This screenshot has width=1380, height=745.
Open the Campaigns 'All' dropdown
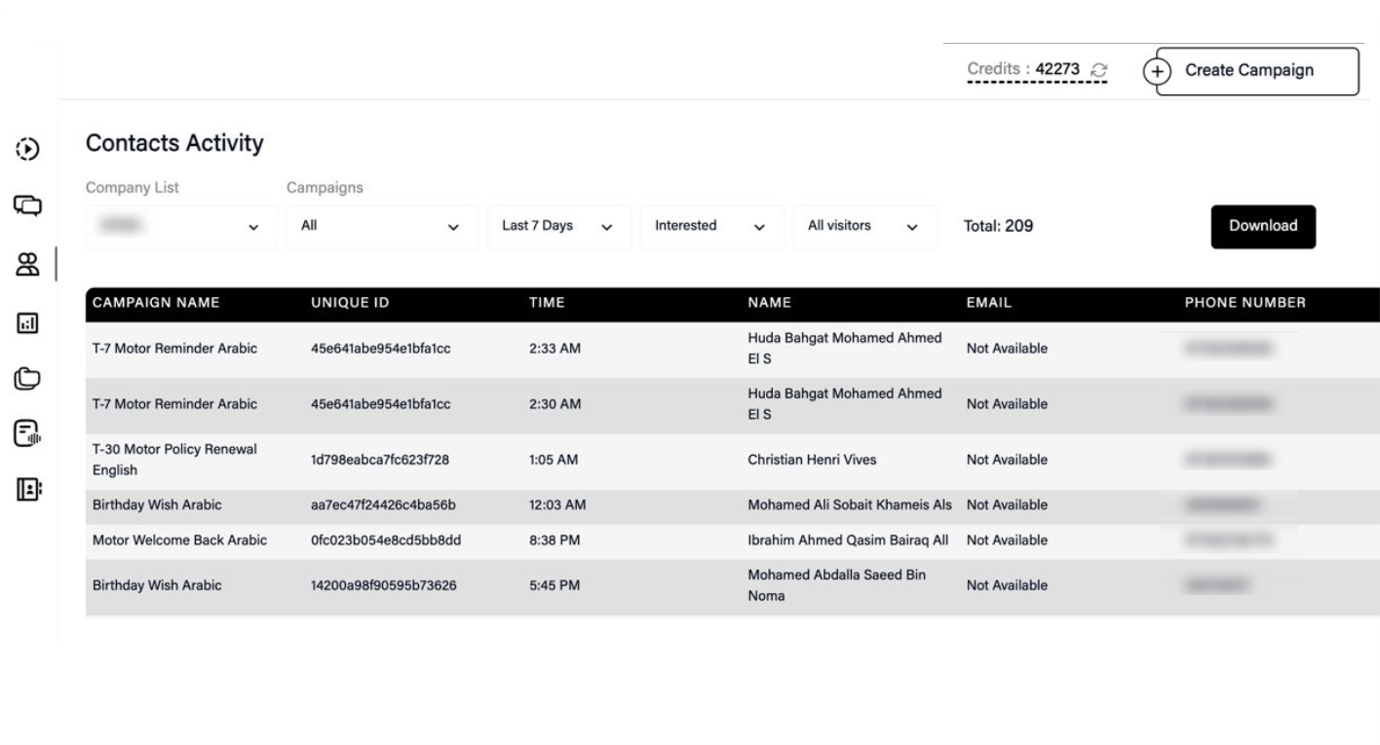tap(382, 226)
